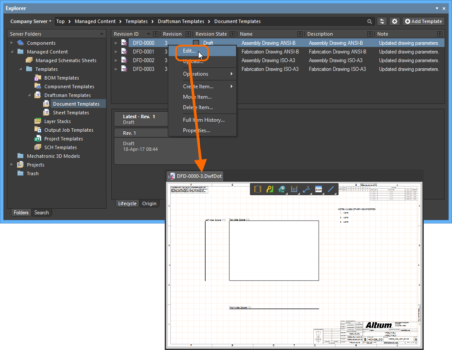The width and height of the screenshot is (452, 350).
Task: Select the DFD-0002 row in the list
Action: 143,60
